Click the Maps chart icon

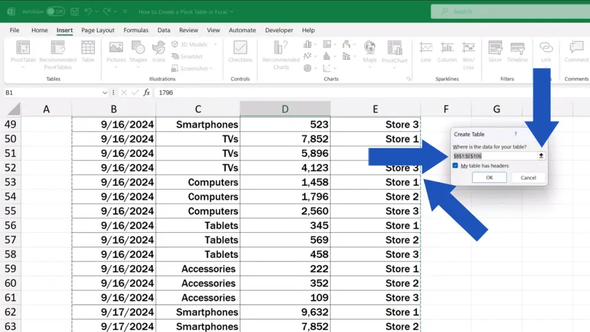[369, 52]
